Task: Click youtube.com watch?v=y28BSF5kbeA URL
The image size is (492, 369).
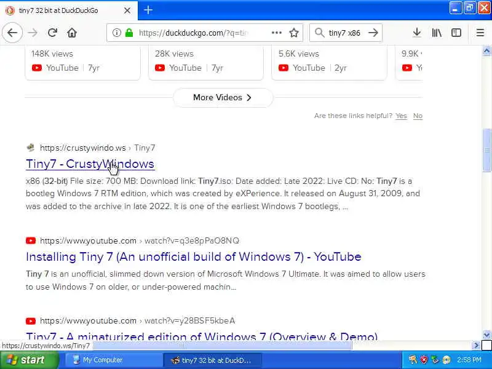Action: click(x=137, y=320)
